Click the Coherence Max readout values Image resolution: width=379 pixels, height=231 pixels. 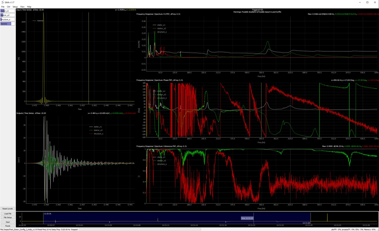click(x=350, y=146)
